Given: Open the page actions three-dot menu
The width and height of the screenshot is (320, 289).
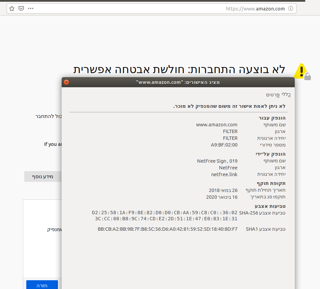Looking at the screenshot, I should [x=31, y=8].
